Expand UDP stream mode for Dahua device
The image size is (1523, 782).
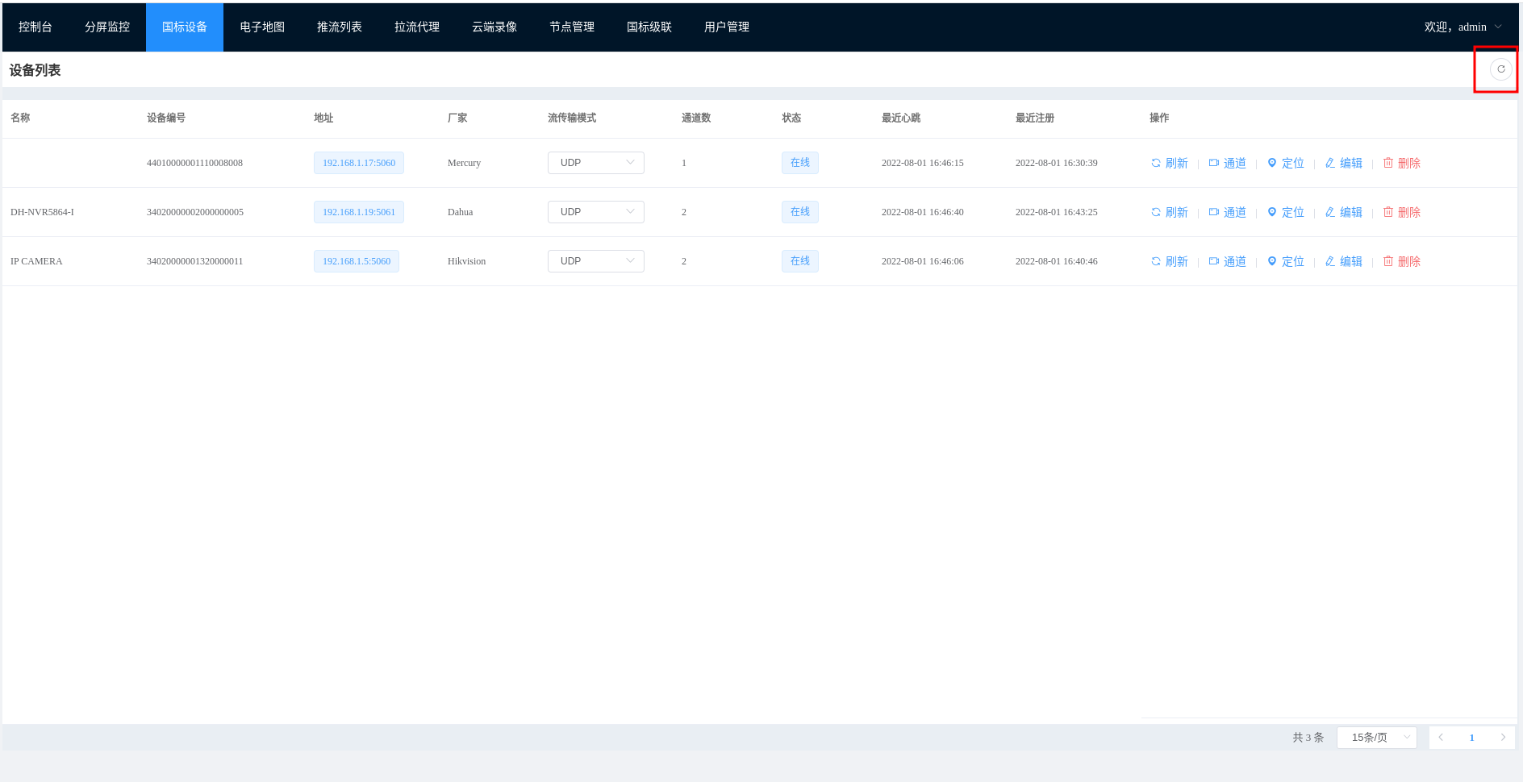point(595,212)
